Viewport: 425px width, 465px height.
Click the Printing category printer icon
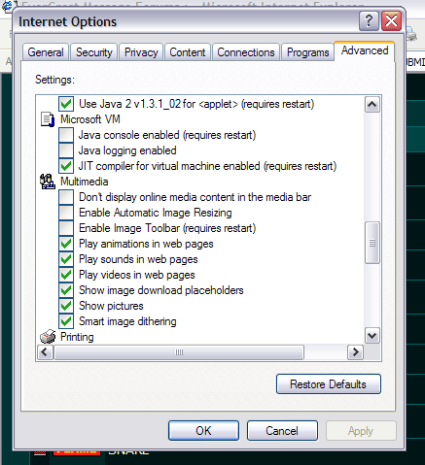point(48,337)
